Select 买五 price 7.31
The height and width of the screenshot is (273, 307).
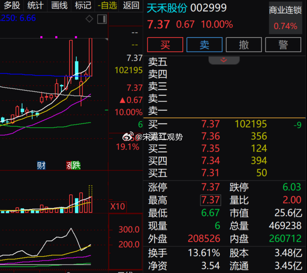(x=210, y=173)
